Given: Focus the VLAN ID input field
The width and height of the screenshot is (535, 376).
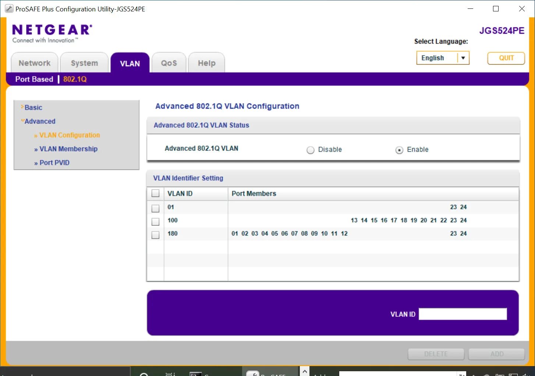Looking at the screenshot, I should pos(463,314).
